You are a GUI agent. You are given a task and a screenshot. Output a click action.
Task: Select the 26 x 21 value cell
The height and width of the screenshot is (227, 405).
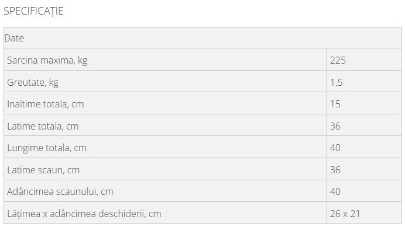364,212
